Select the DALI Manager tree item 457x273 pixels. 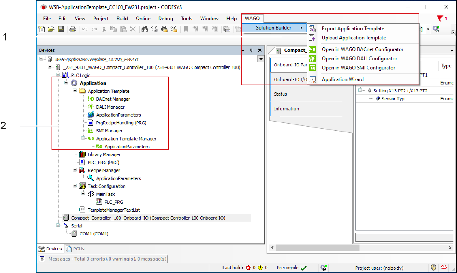[110, 107]
